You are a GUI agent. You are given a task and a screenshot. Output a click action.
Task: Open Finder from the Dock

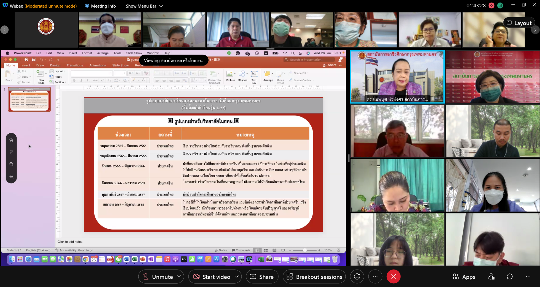tap(12, 259)
